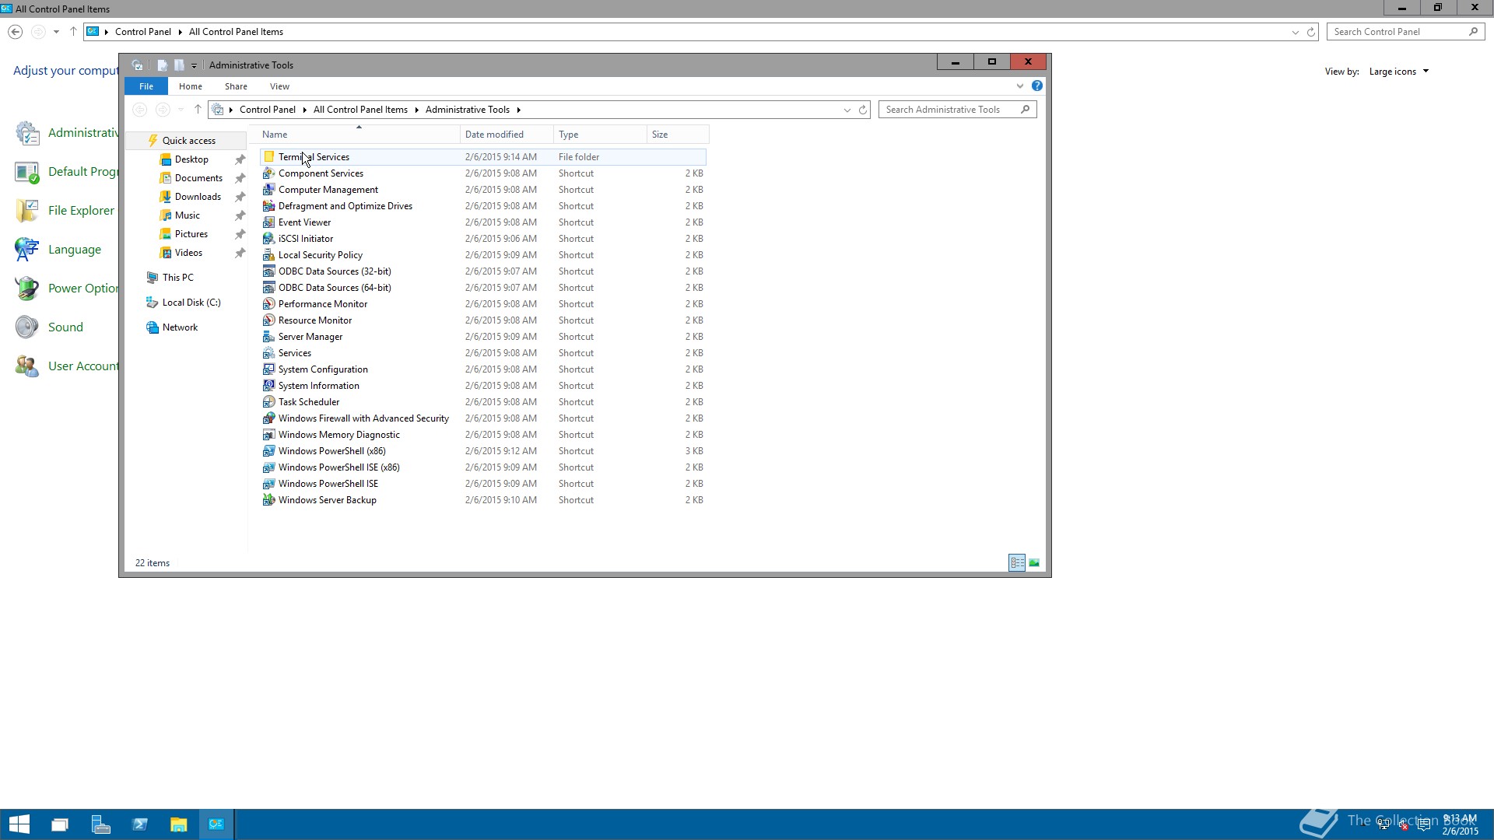Select ODBC Data Sources (32-bit) row
Image resolution: width=1494 pixels, height=840 pixels.
pyautogui.click(x=482, y=271)
